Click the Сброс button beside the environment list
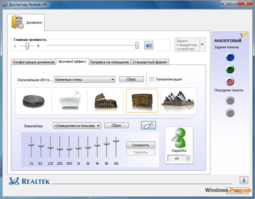The height and width of the screenshot is (199, 255). tap(131, 79)
